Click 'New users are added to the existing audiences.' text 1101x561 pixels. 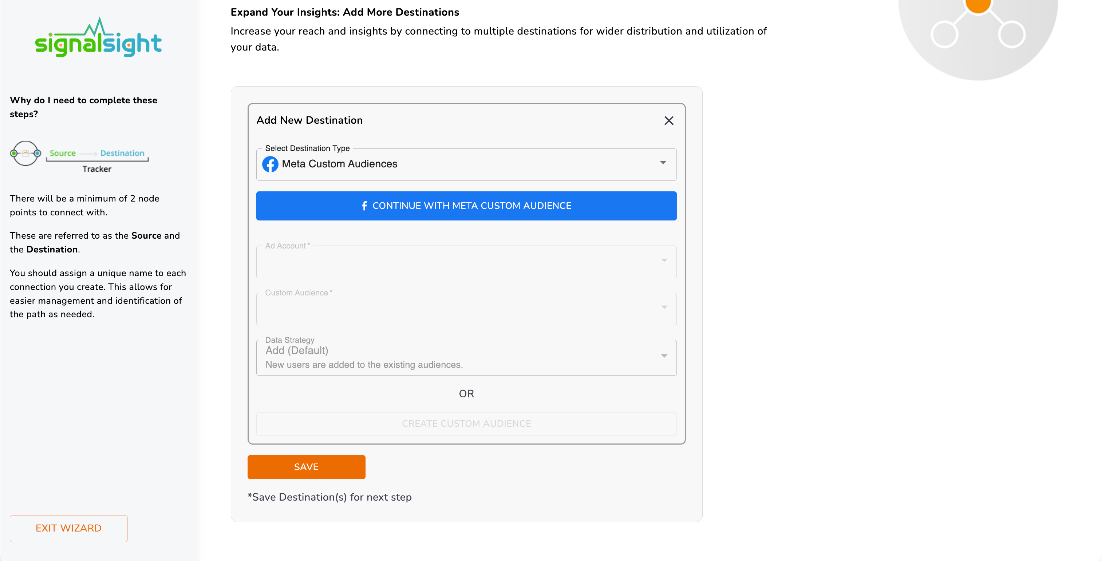pyautogui.click(x=364, y=365)
